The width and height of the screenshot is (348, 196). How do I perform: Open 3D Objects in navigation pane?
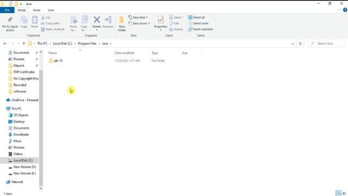click(x=21, y=115)
